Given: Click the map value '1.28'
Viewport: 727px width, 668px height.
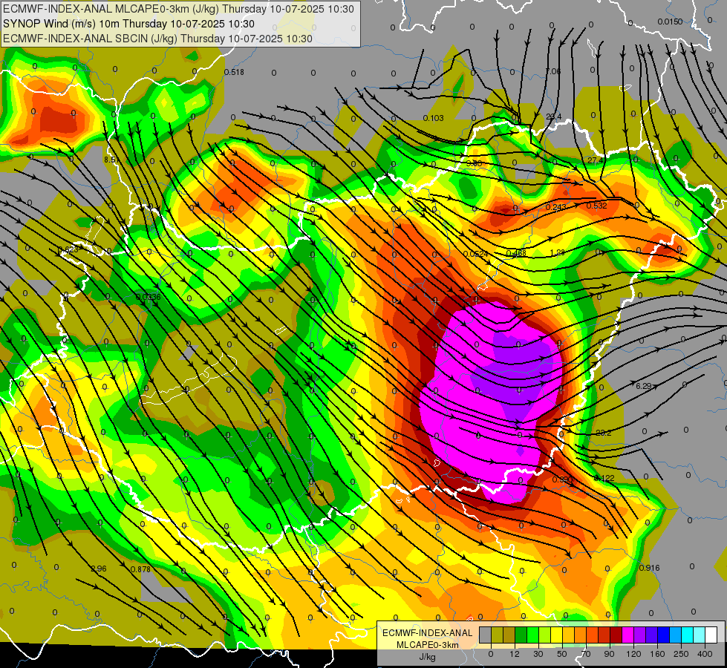Looking at the screenshot, I should pos(557,252).
